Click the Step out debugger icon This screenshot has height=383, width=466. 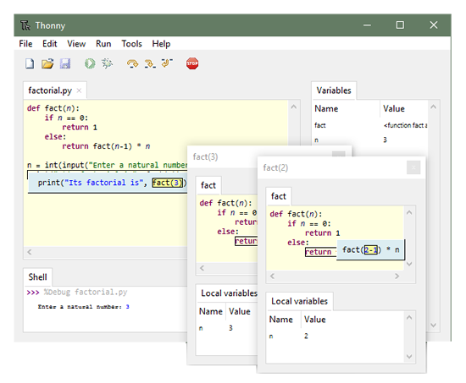(167, 63)
